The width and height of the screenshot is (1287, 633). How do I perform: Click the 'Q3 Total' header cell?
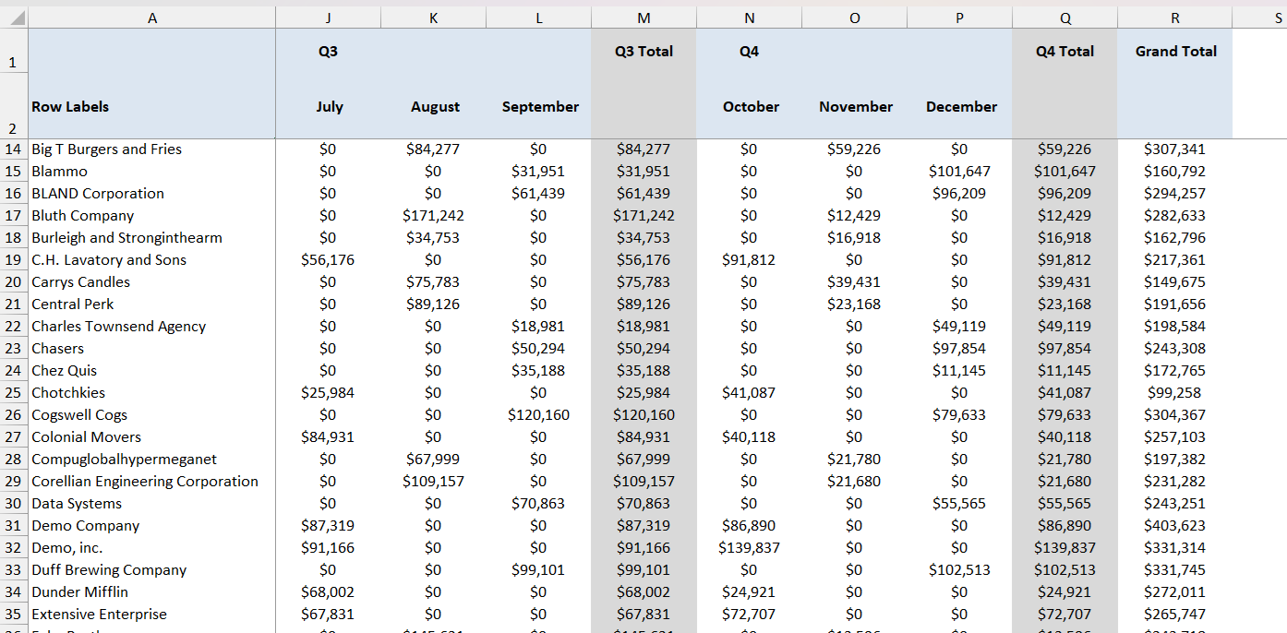644,52
